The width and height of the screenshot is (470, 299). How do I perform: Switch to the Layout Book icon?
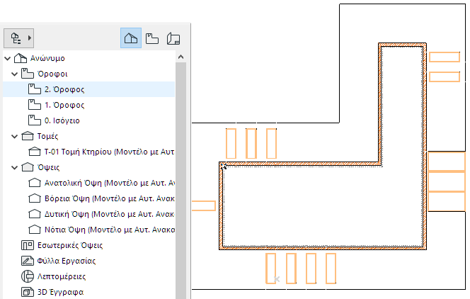pos(173,39)
